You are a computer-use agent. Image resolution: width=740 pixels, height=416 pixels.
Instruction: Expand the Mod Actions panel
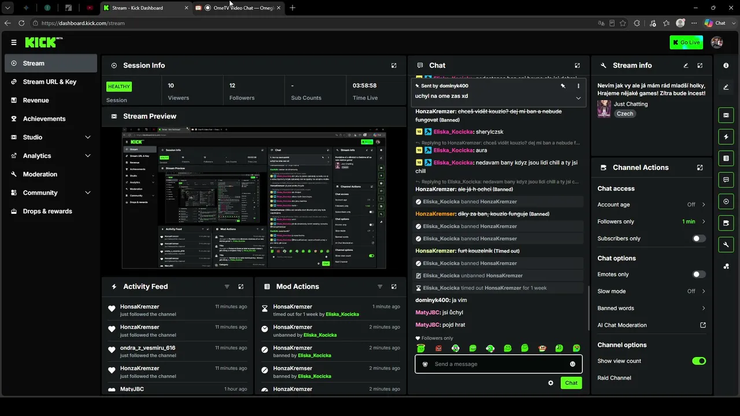tap(394, 287)
